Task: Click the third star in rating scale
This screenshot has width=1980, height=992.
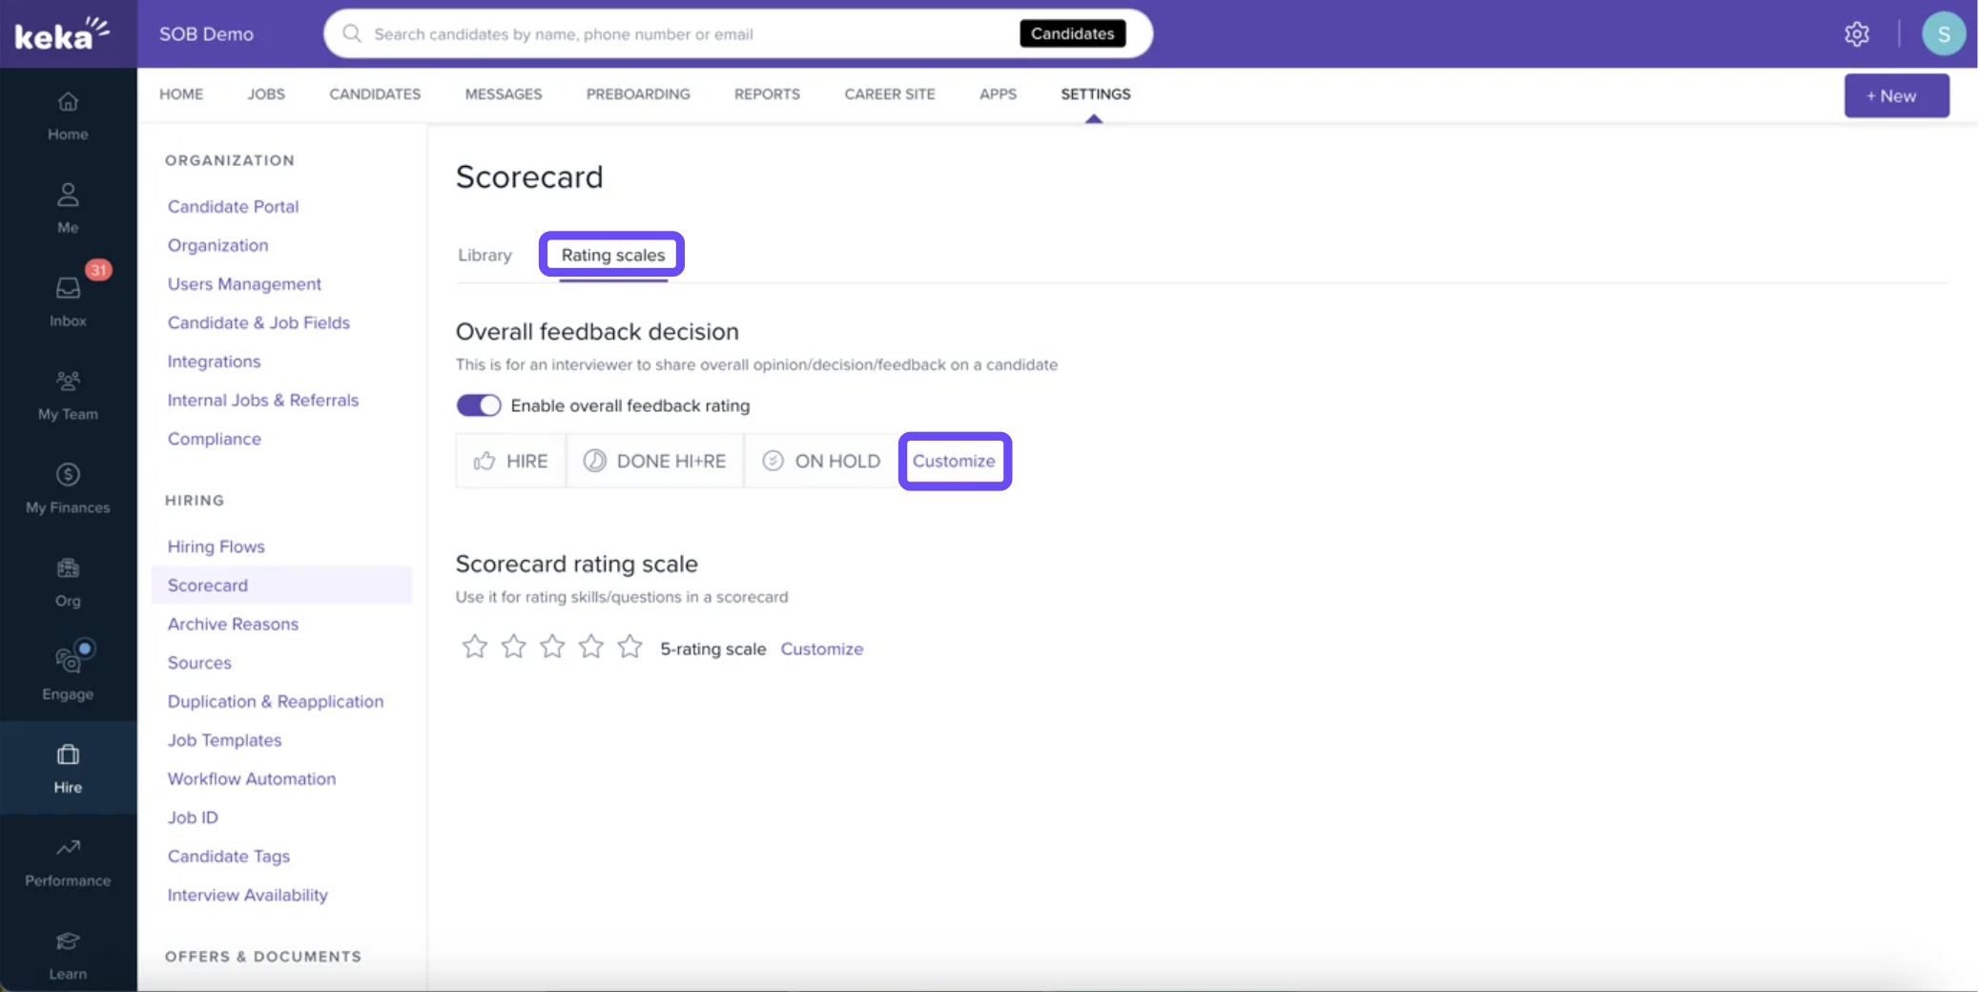Action: 552,648
